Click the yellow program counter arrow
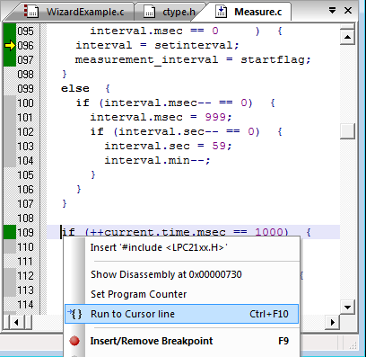Image resolution: width=366 pixels, height=357 pixels. pyautogui.click(x=10, y=46)
